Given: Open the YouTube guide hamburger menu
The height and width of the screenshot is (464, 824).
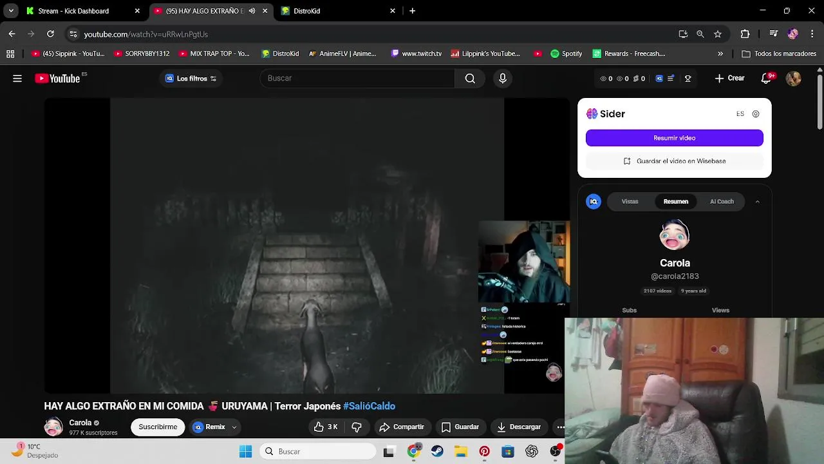Looking at the screenshot, I should pos(17,79).
